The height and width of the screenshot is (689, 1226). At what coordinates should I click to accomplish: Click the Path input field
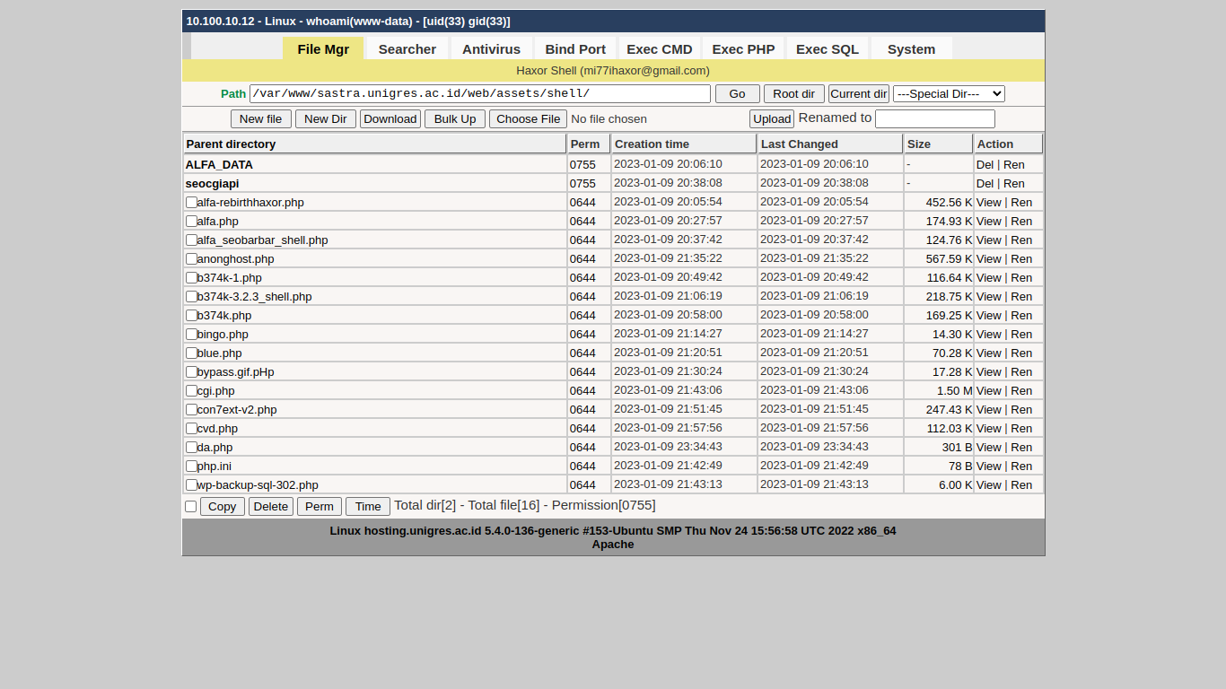[480, 94]
